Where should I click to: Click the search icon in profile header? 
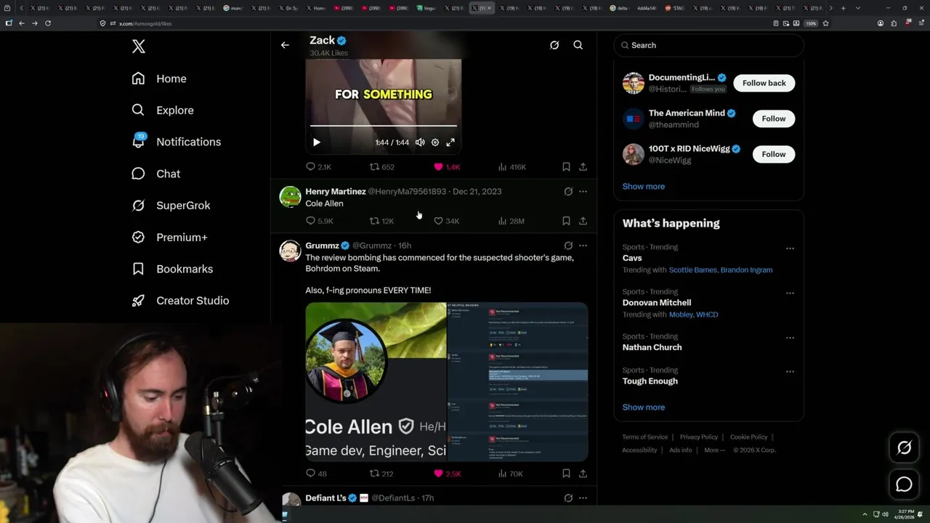click(578, 45)
